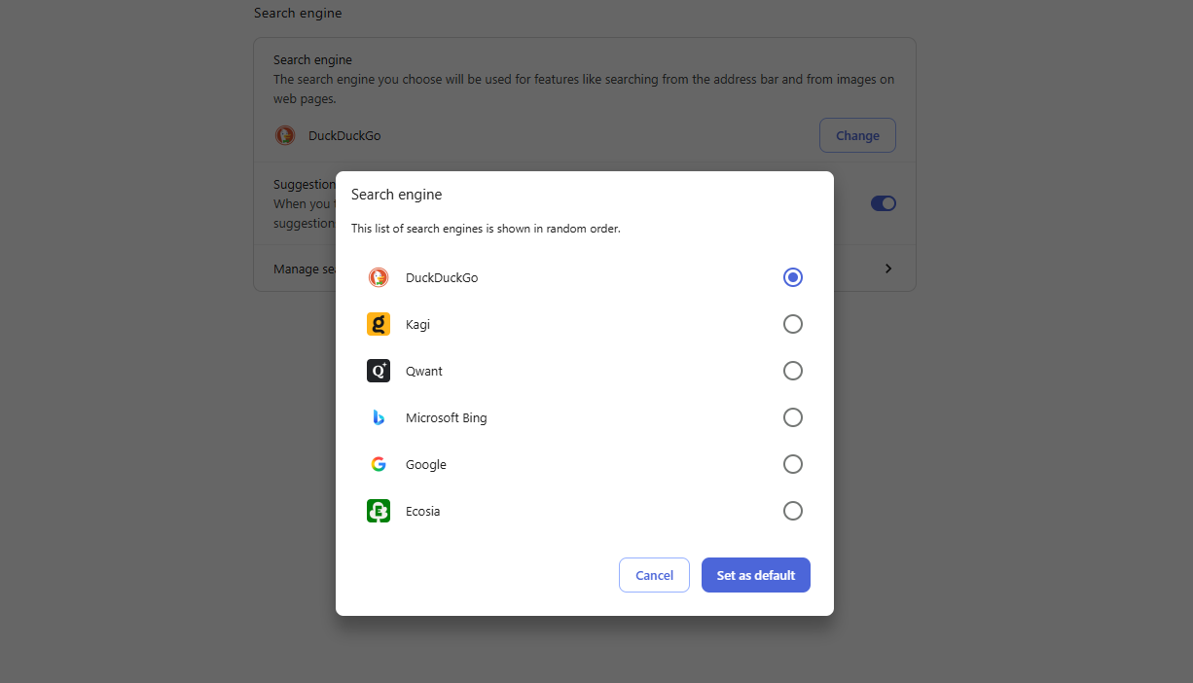The width and height of the screenshot is (1193, 683).
Task: Pick the Microsoft Bing radio button
Action: (x=793, y=417)
